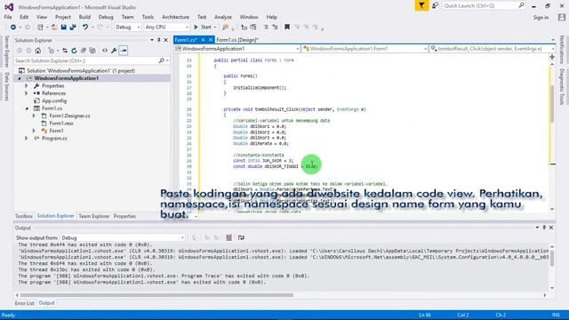This screenshot has width=569, height=320.
Task: Open the Architecture menu
Action: pos(175,17)
